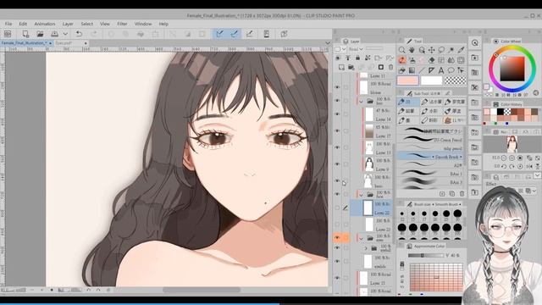
Task: Adjust the Approximate Color value slider
Action: tap(426, 255)
